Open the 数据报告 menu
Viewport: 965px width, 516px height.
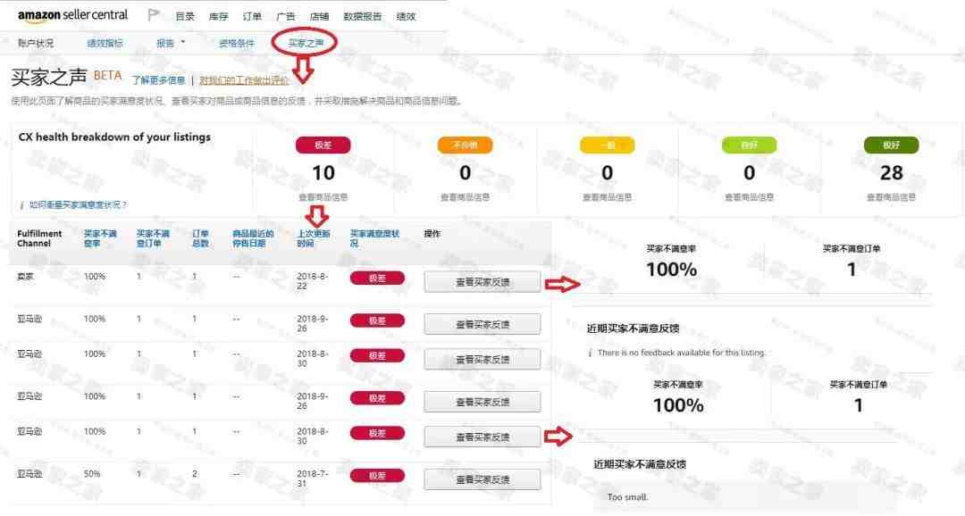click(363, 17)
